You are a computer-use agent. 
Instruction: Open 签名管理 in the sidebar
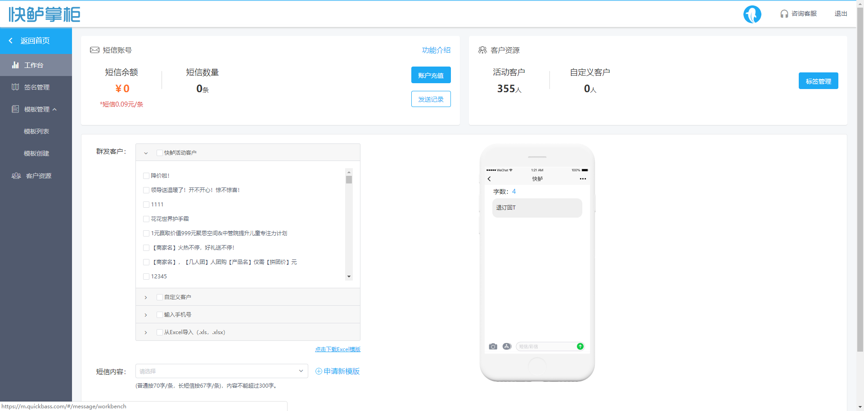point(36,87)
